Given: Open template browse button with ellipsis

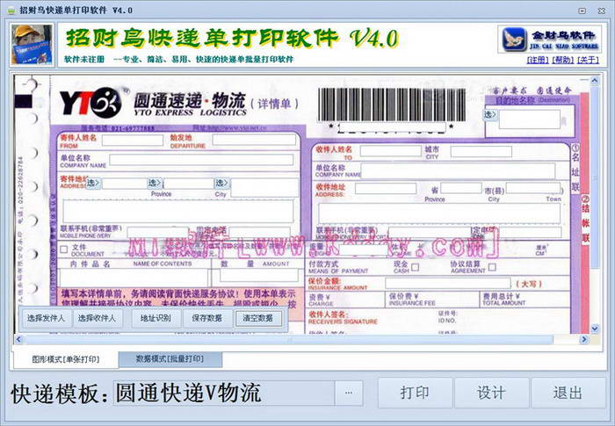Looking at the screenshot, I should click(x=349, y=393).
